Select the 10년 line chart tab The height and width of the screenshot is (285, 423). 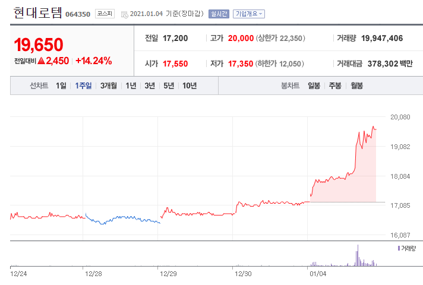pos(190,85)
